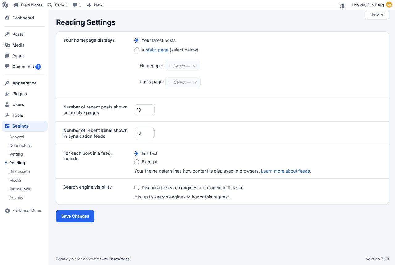The height and width of the screenshot is (265, 395).
Task: Click the Settings sliders icon
Action: coord(7,126)
